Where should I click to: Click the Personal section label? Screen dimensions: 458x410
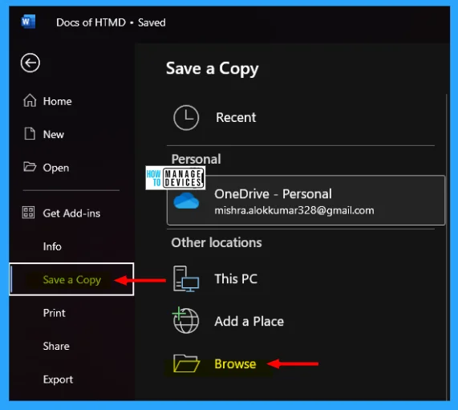(196, 159)
